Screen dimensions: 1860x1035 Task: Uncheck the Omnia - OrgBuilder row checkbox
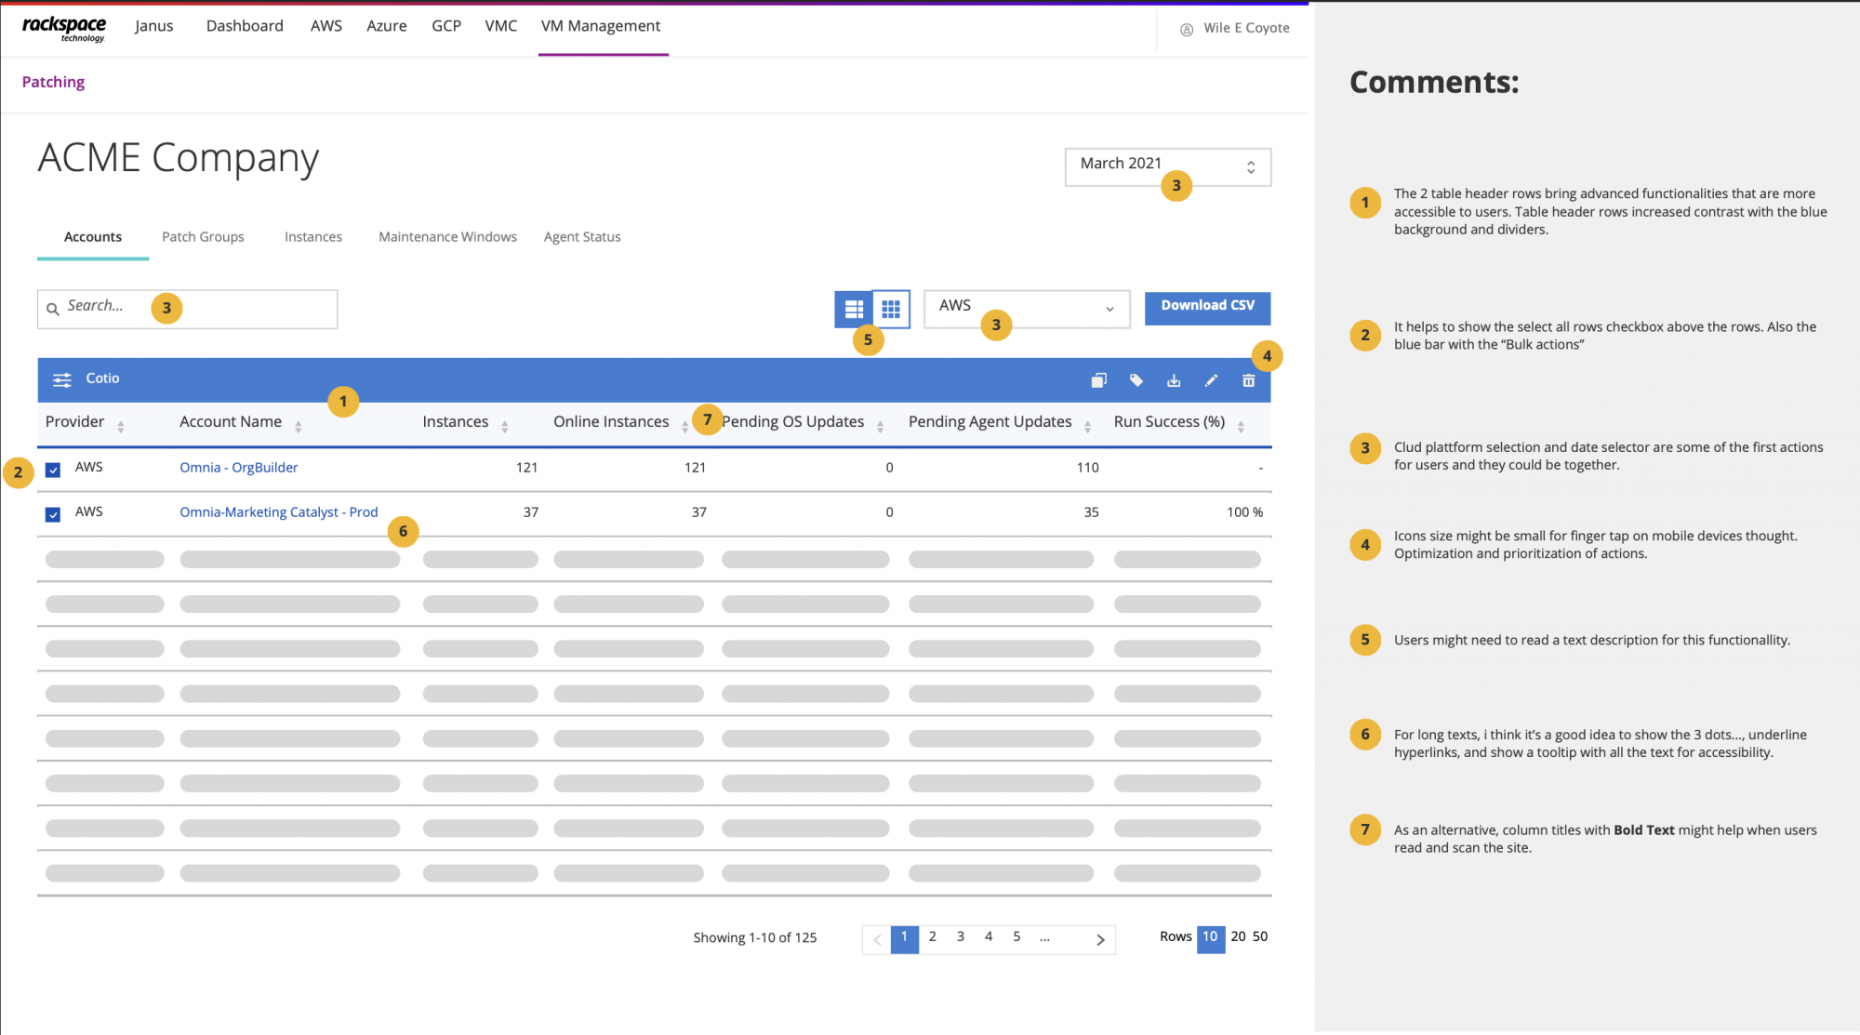53,470
